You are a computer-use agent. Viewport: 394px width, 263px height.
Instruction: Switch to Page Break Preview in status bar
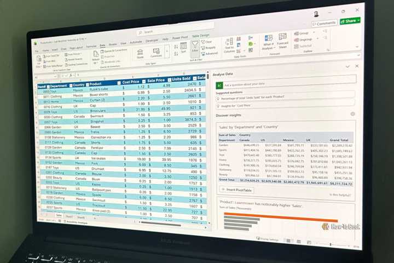309,242
